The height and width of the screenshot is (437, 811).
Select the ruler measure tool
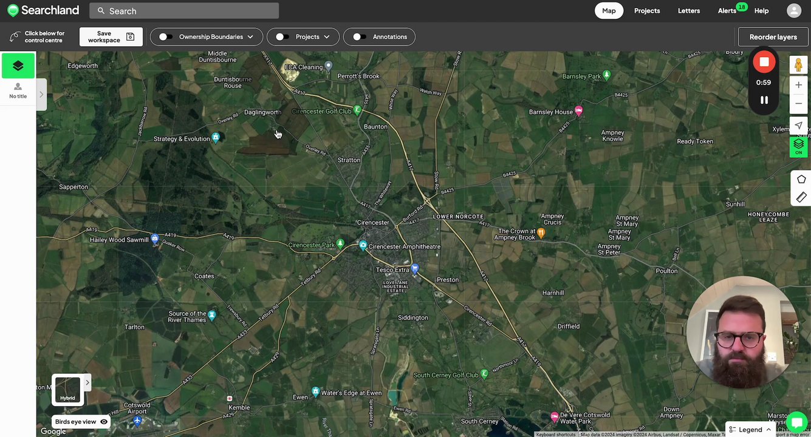coord(801,197)
